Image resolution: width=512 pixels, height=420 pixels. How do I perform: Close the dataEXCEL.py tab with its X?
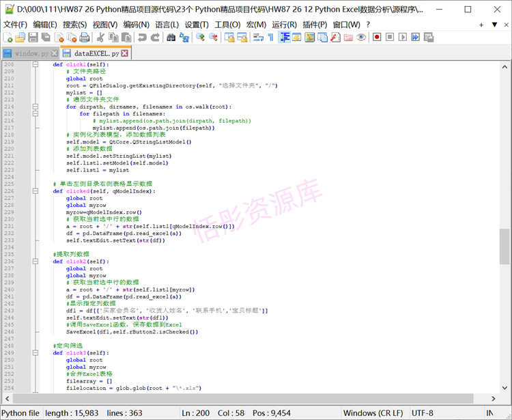[x=125, y=53]
